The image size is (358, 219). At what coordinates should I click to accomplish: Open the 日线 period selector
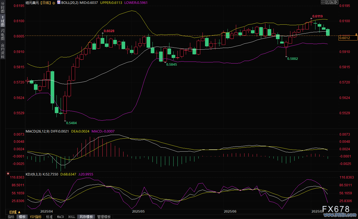(15, 212)
